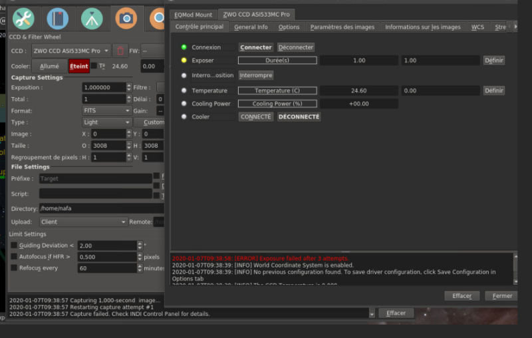Open the Ekos setup wrench module
Screen dimensions: 532x338
[x=23, y=19]
